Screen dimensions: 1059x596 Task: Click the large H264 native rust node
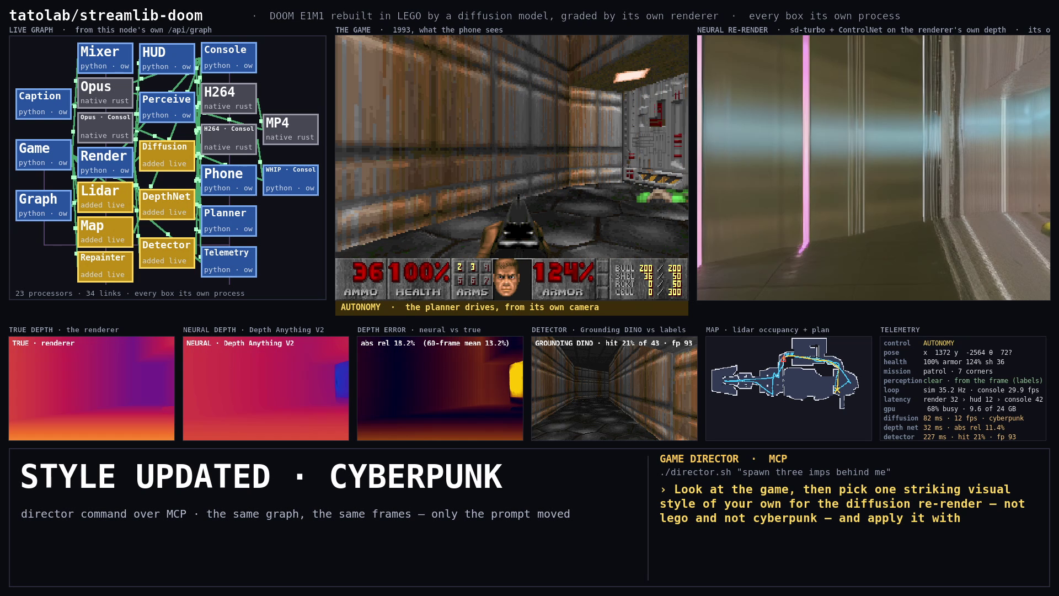[228, 98]
